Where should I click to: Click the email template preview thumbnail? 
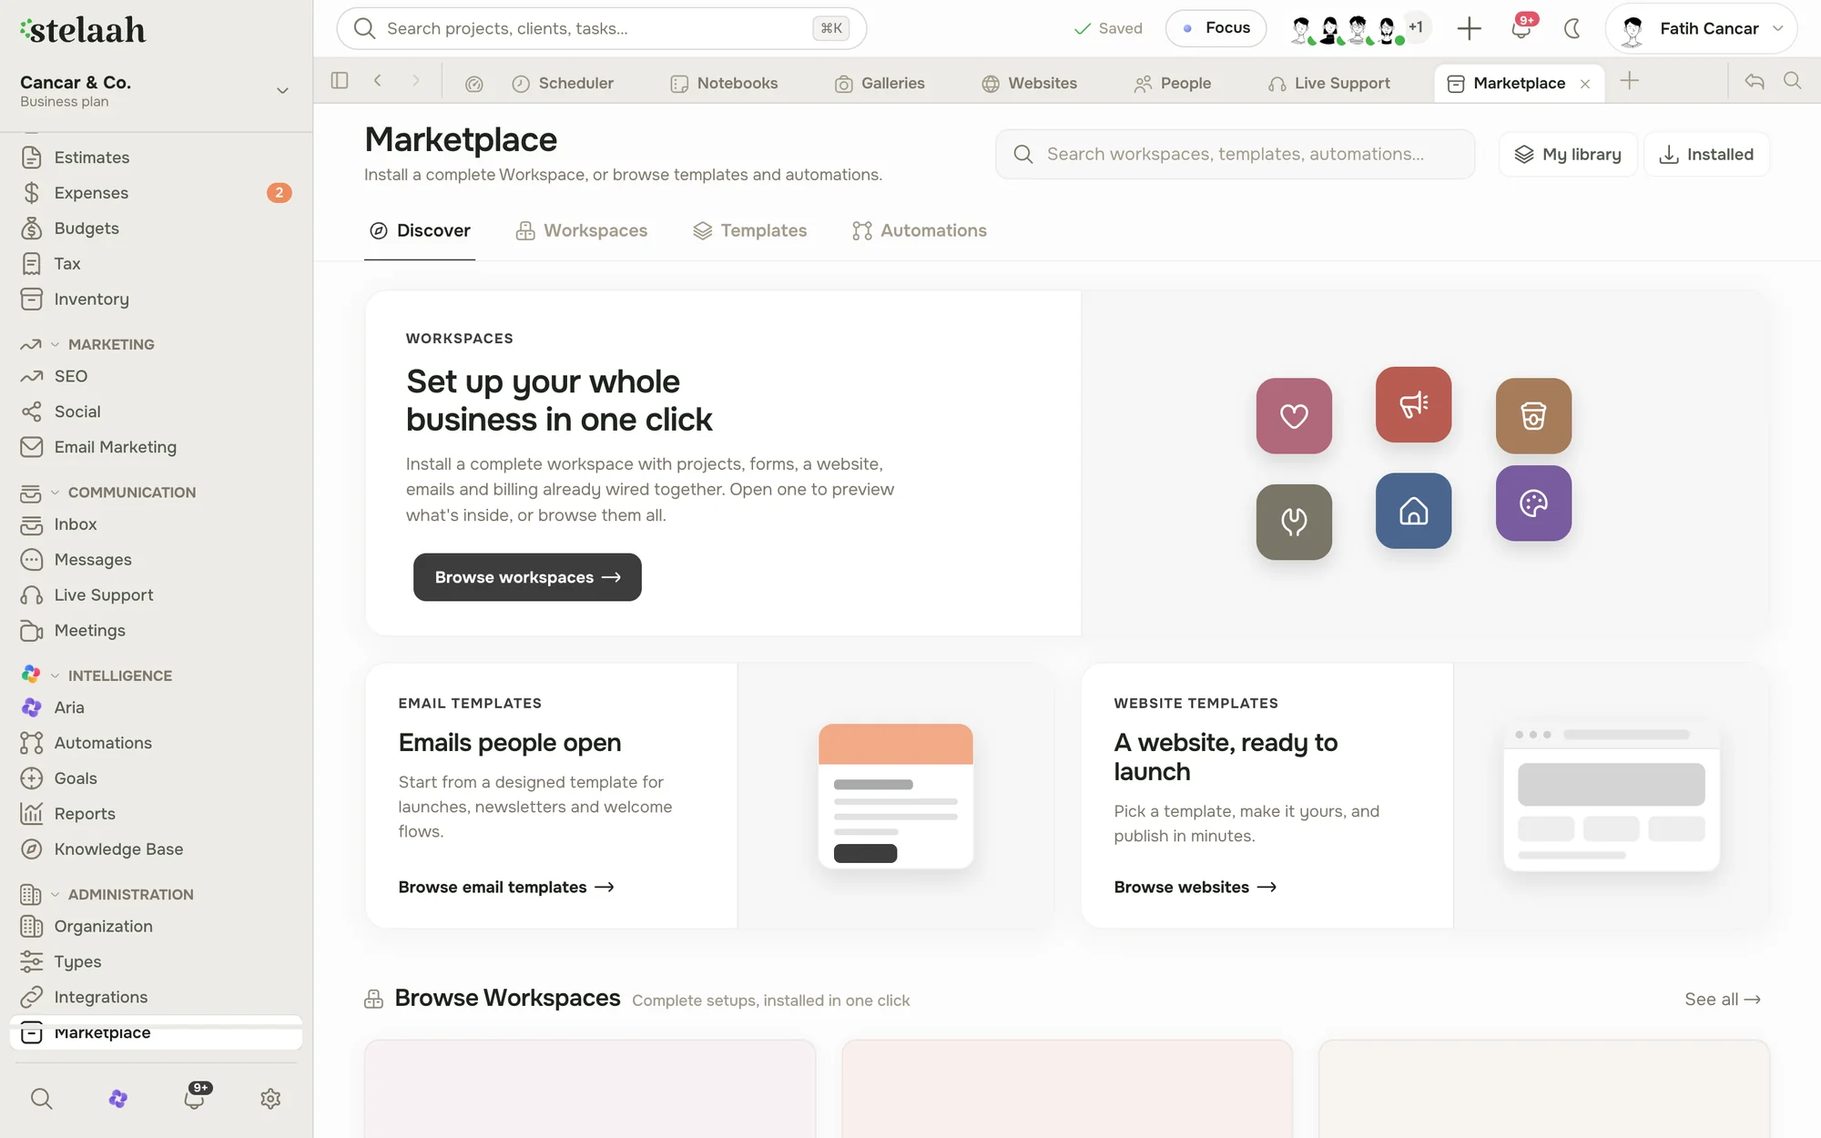896,796
